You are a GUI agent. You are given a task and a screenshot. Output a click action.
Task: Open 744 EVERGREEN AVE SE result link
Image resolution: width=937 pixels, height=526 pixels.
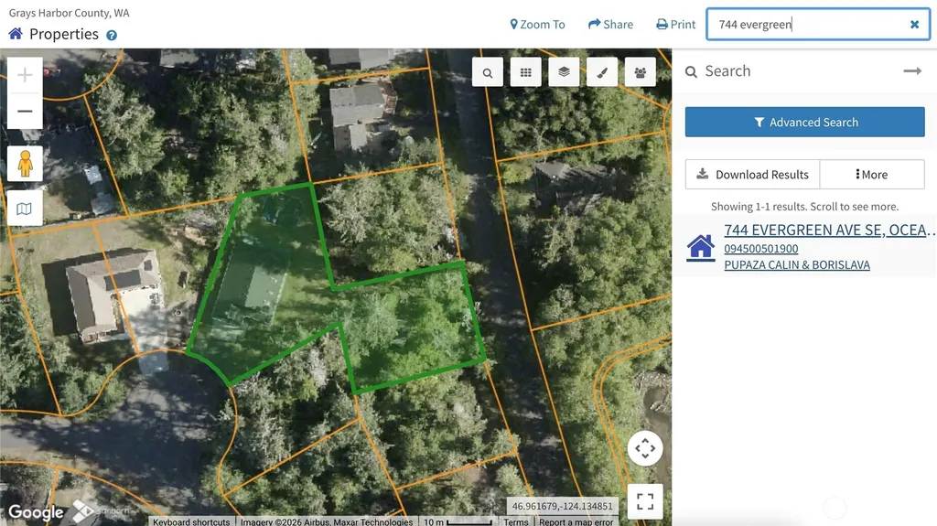click(x=829, y=231)
